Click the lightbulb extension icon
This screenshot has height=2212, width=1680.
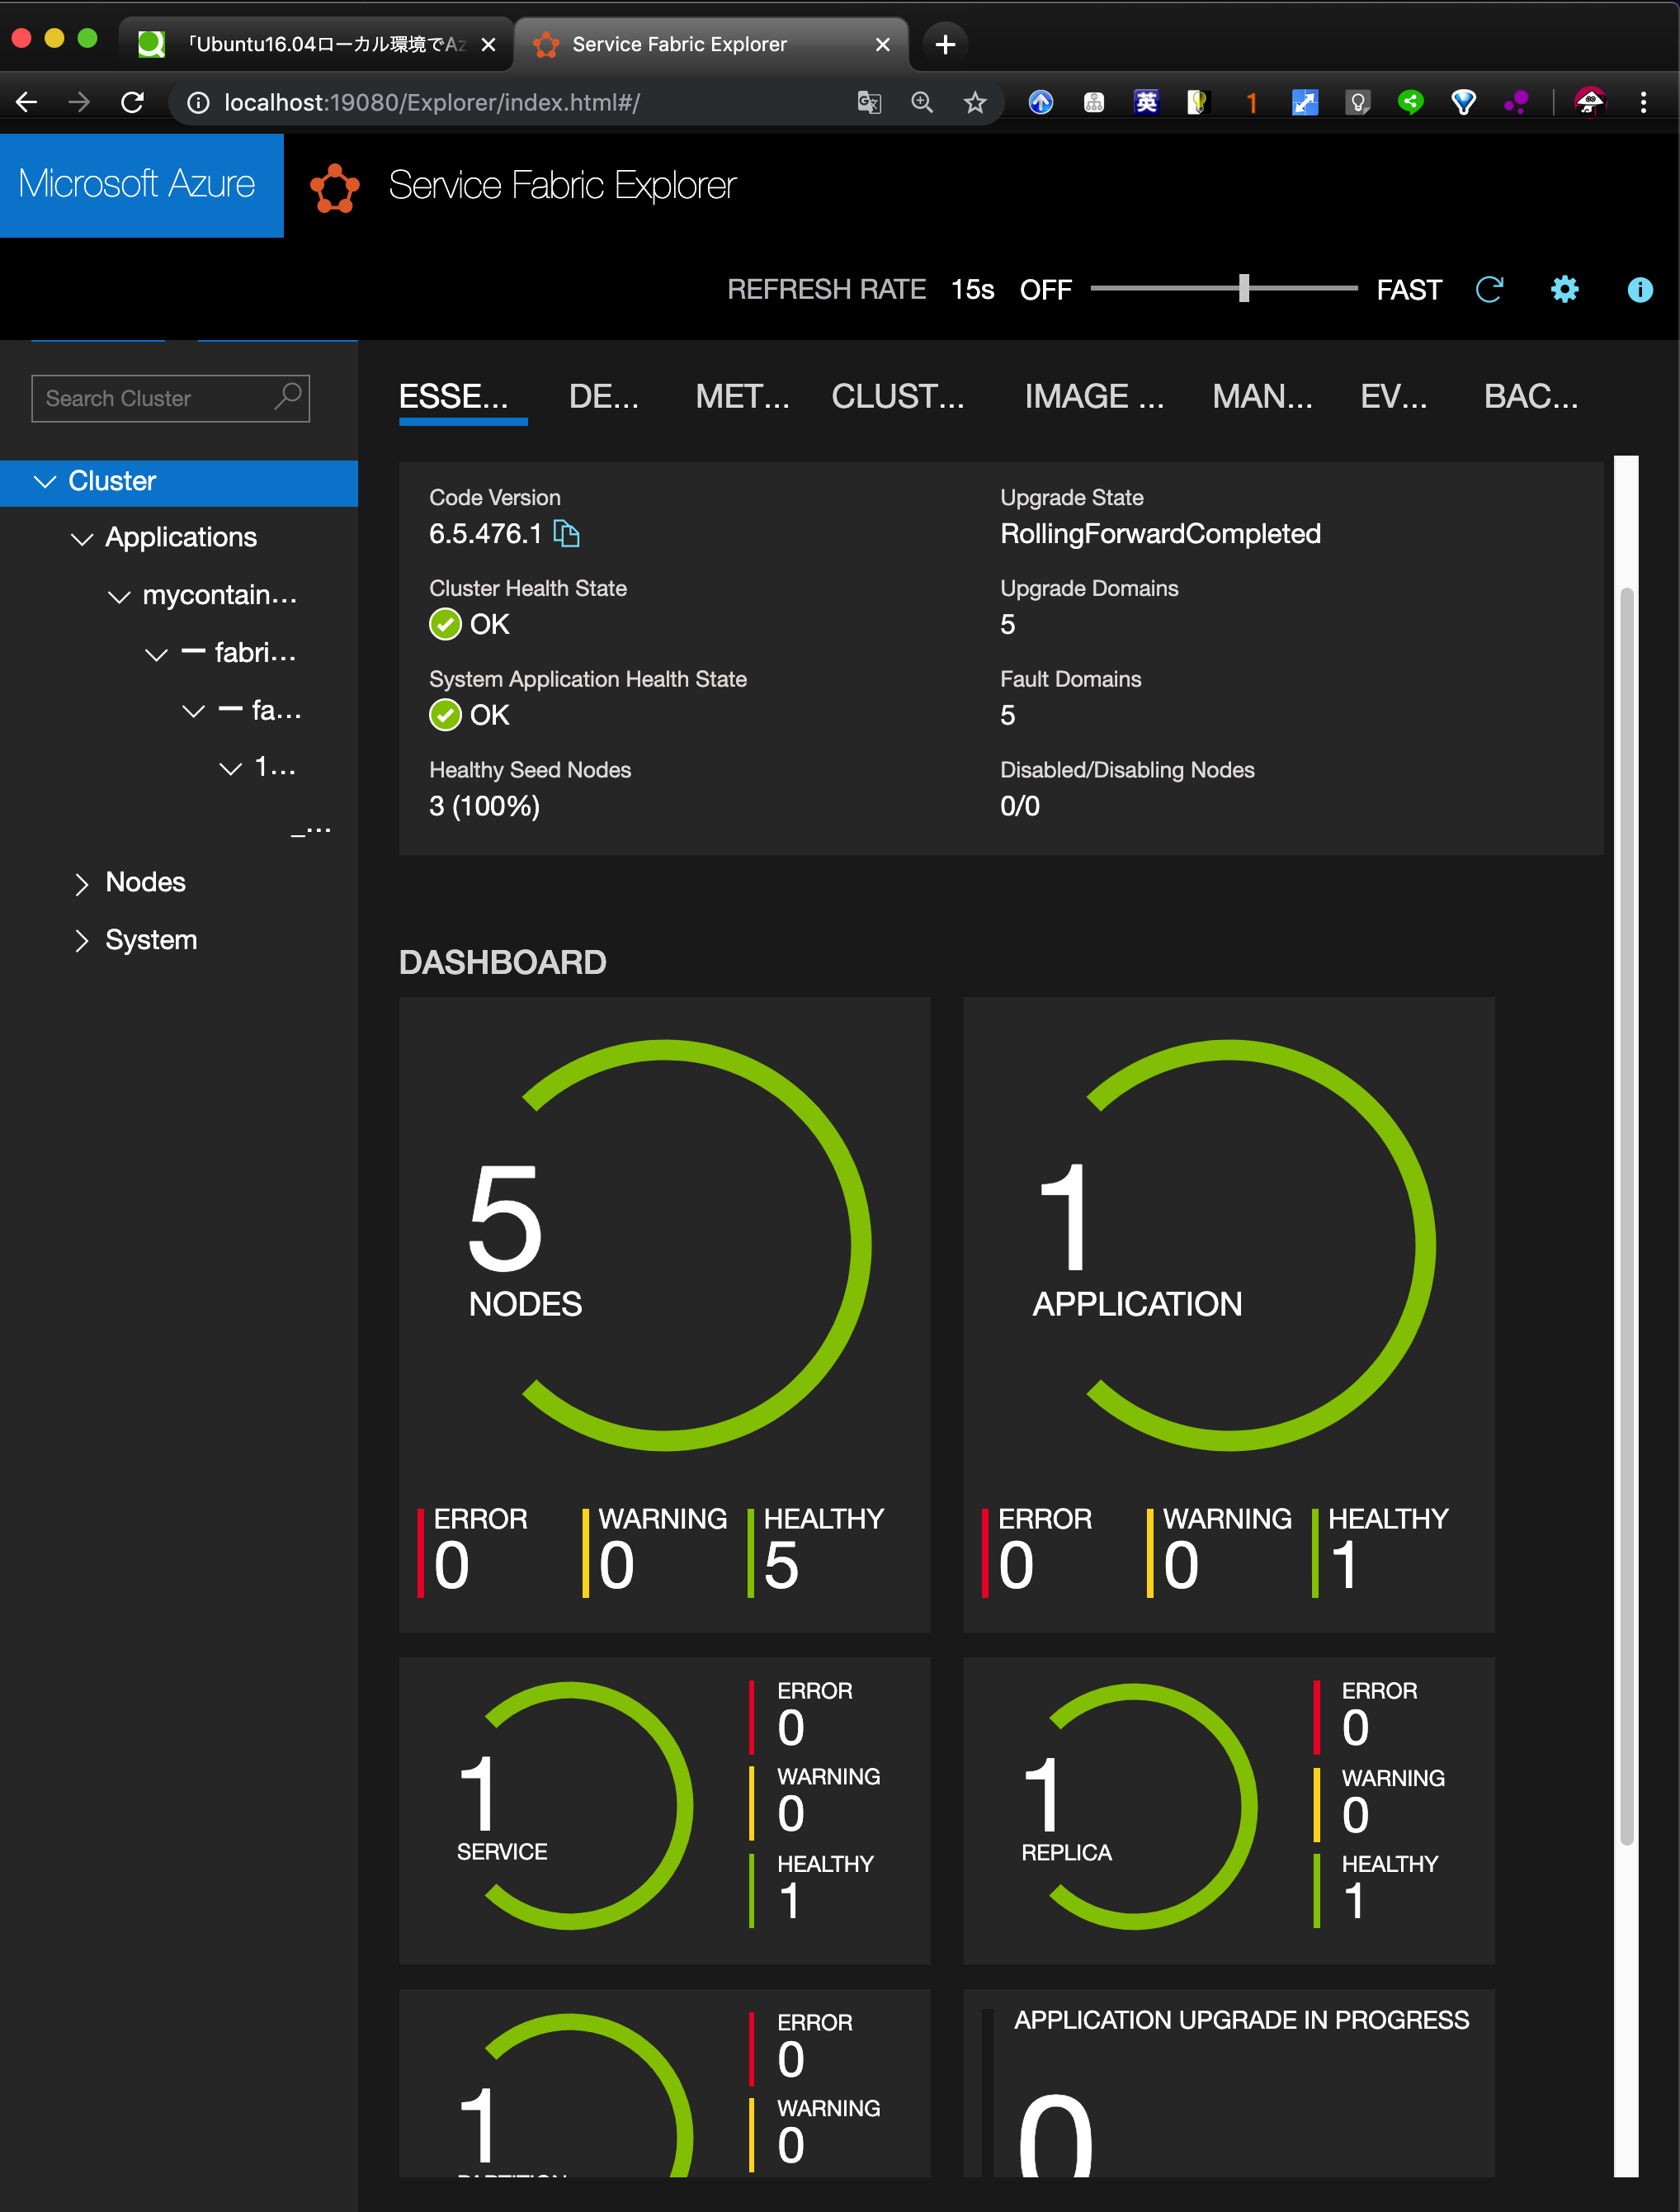coord(1357,102)
